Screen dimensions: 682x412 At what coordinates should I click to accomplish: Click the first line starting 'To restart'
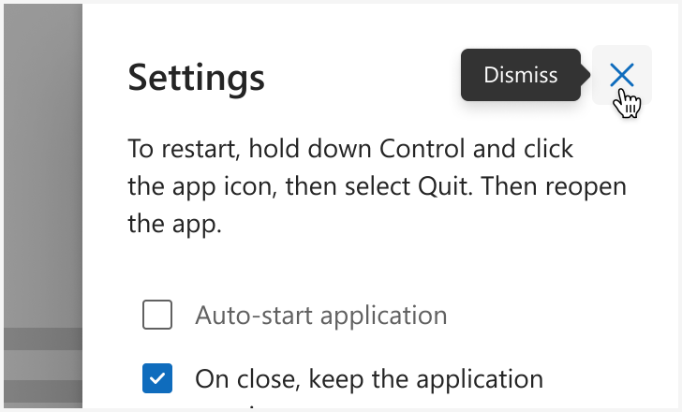(x=350, y=149)
